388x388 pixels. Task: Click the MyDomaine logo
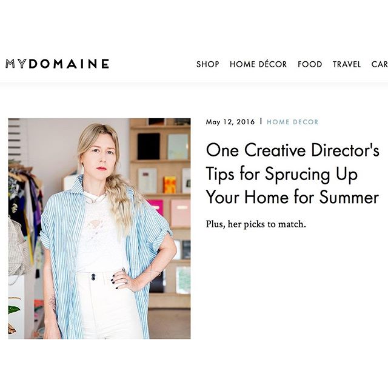58,64
